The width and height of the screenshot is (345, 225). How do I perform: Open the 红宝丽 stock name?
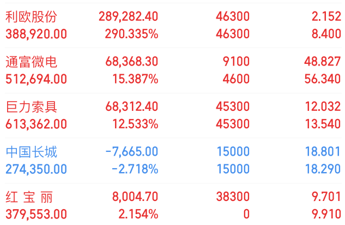click(30, 197)
